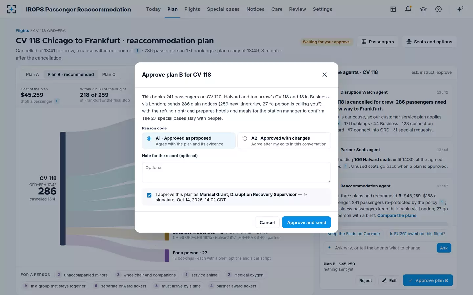Select A2 Approved with changes reason
The height and width of the screenshot is (295, 473).
(284, 141)
